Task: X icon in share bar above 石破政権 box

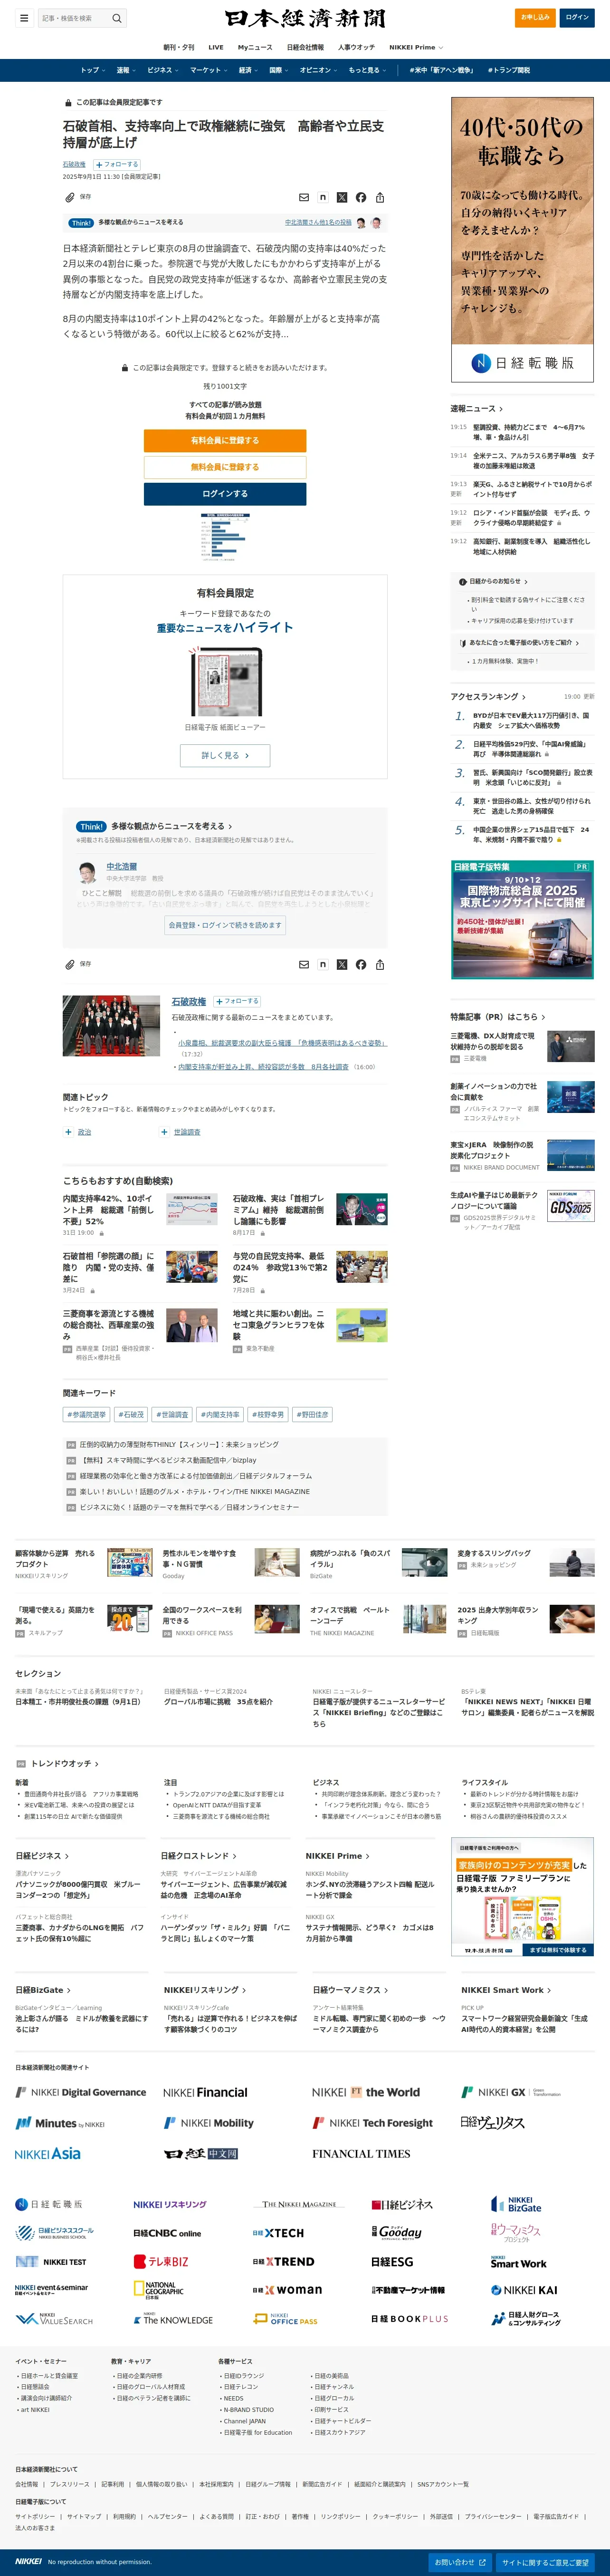Action: coord(342,965)
